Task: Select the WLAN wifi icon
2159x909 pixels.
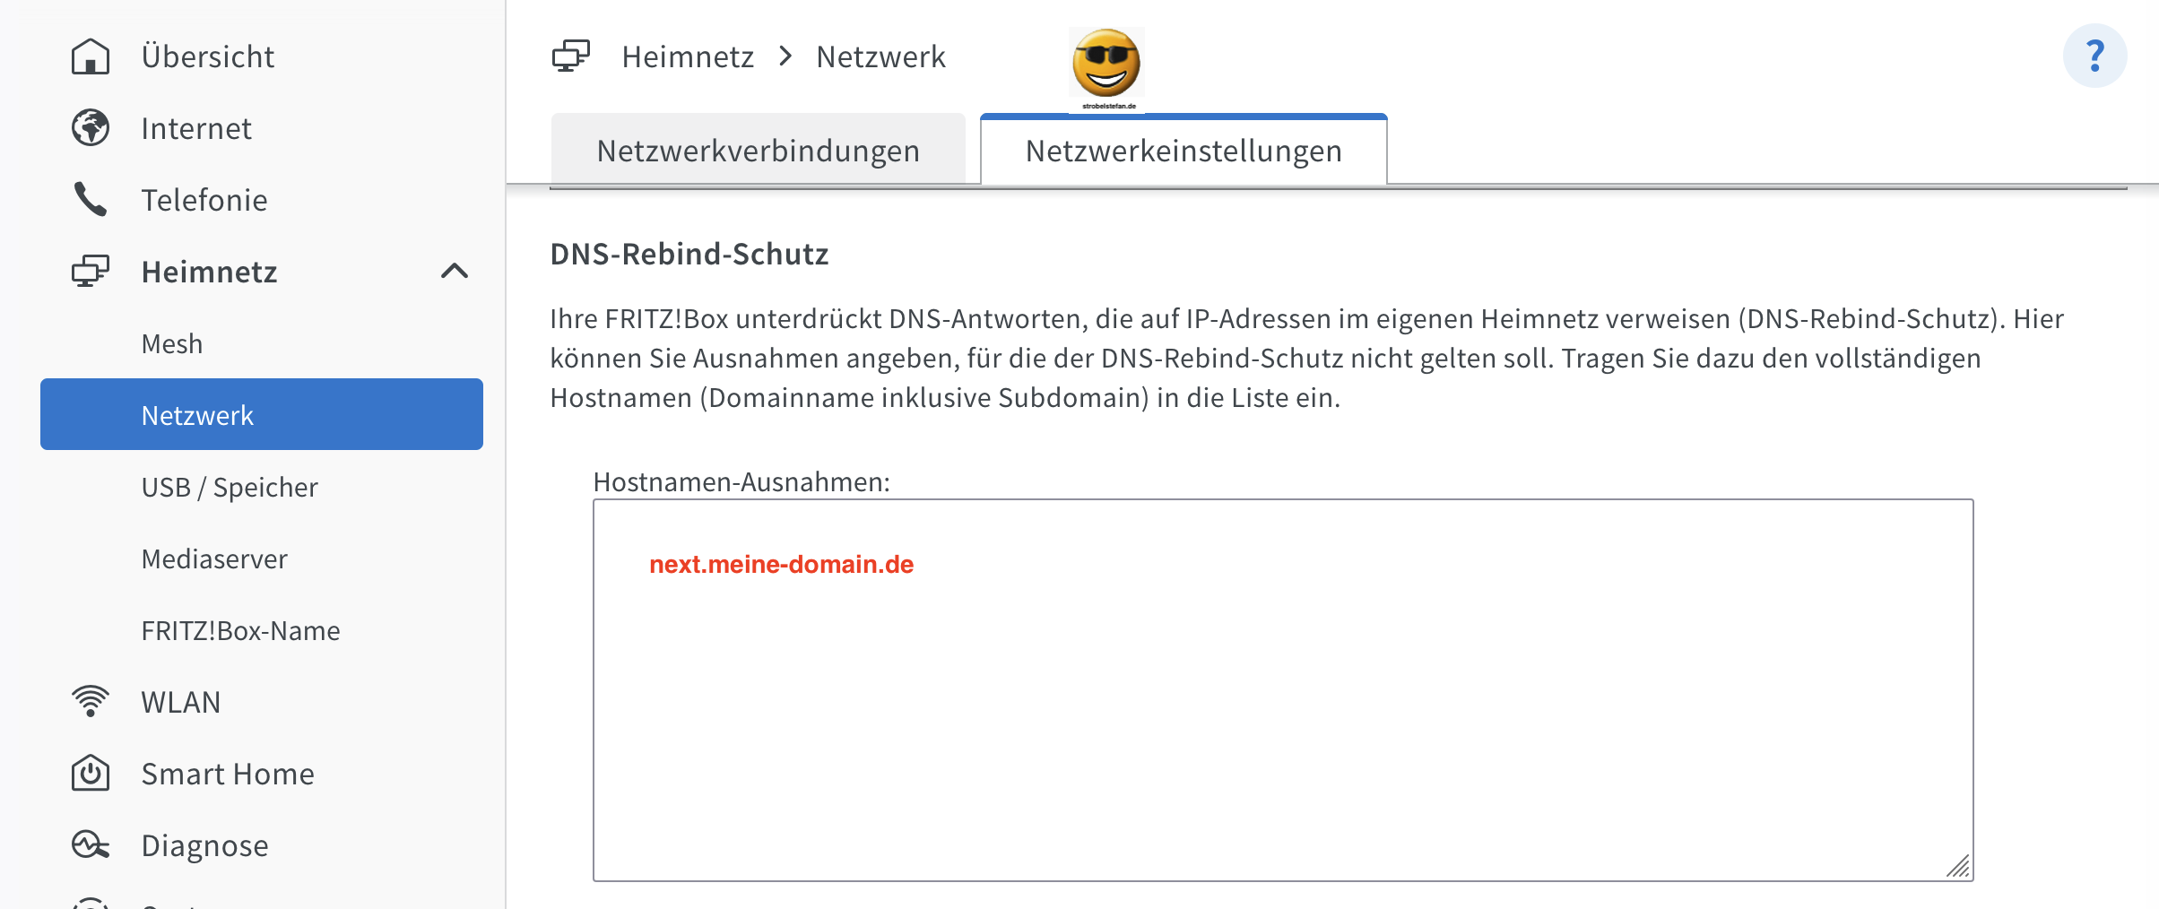Action: tap(89, 701)
